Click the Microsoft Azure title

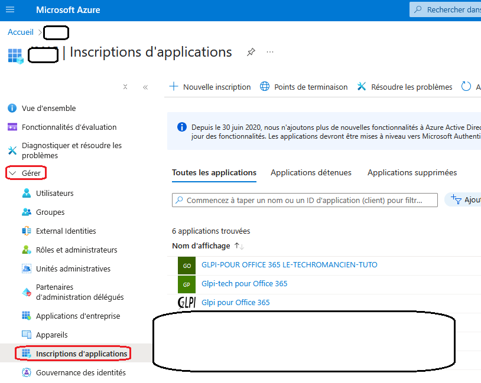[68, 10]
